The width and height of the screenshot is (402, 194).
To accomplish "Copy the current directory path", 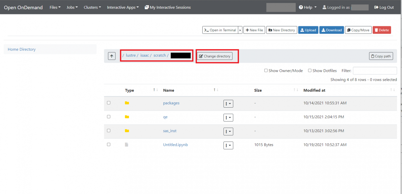I will [x=381, y=56].
